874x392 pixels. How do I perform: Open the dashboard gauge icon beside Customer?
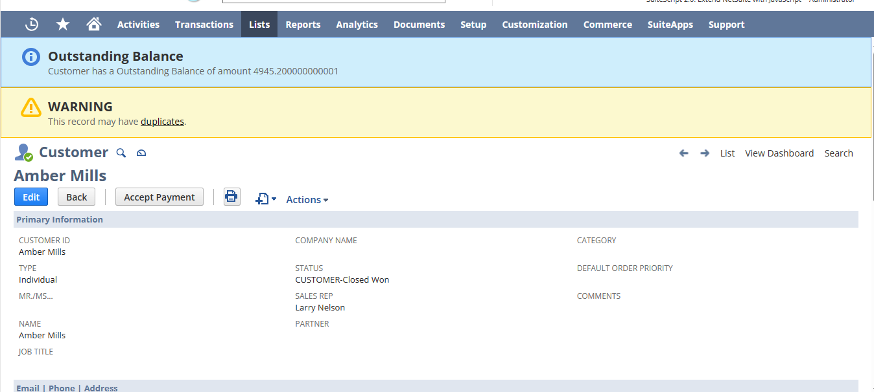click(141, 153)
